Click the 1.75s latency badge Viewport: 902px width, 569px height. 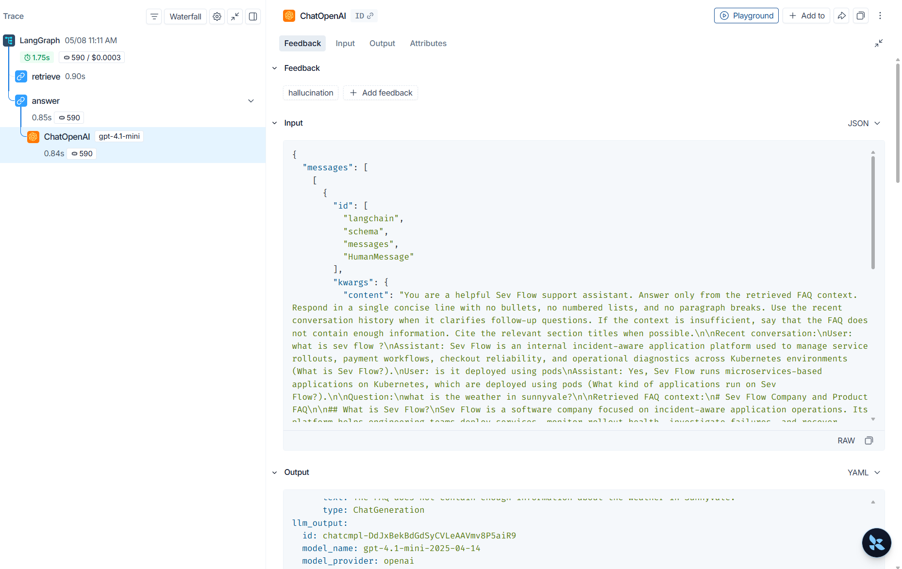tap(37, 57)
